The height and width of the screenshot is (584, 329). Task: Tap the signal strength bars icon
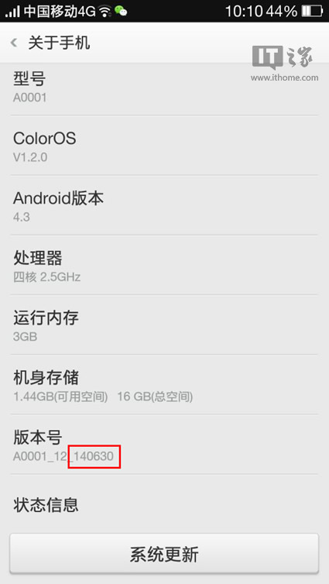[x=12, y=11]
